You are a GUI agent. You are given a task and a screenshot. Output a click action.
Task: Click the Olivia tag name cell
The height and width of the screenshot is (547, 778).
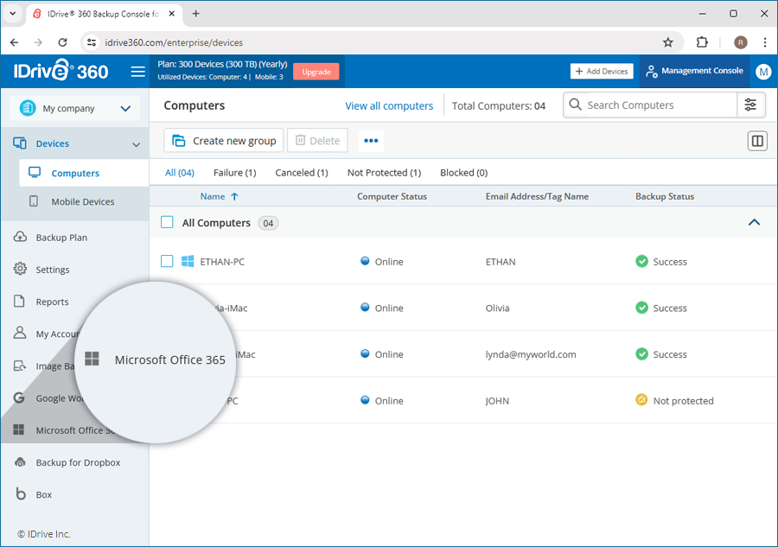497,308
